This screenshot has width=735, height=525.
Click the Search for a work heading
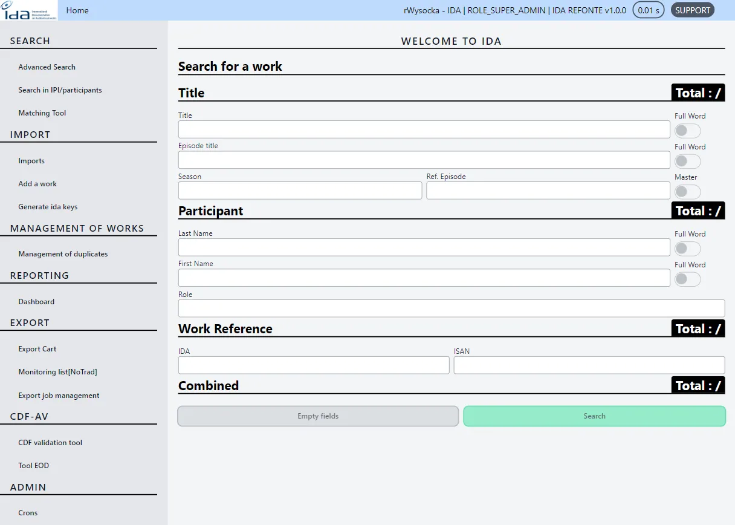pos(230,67)
